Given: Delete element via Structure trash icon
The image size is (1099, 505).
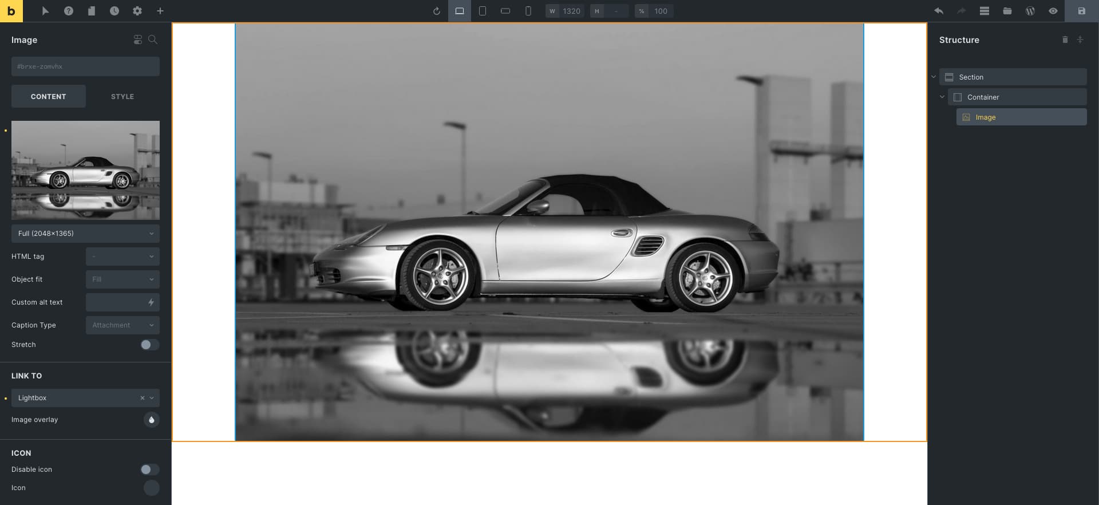Looking at the screenshot, I should pyautogui.click(x=1065, y=40).
